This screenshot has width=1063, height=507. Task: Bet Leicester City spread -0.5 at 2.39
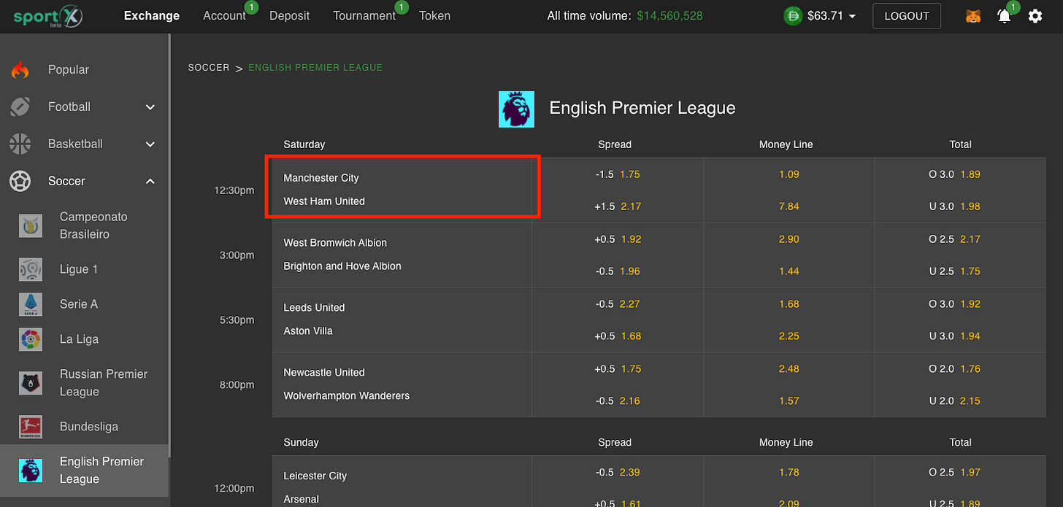tap(618, 473)
